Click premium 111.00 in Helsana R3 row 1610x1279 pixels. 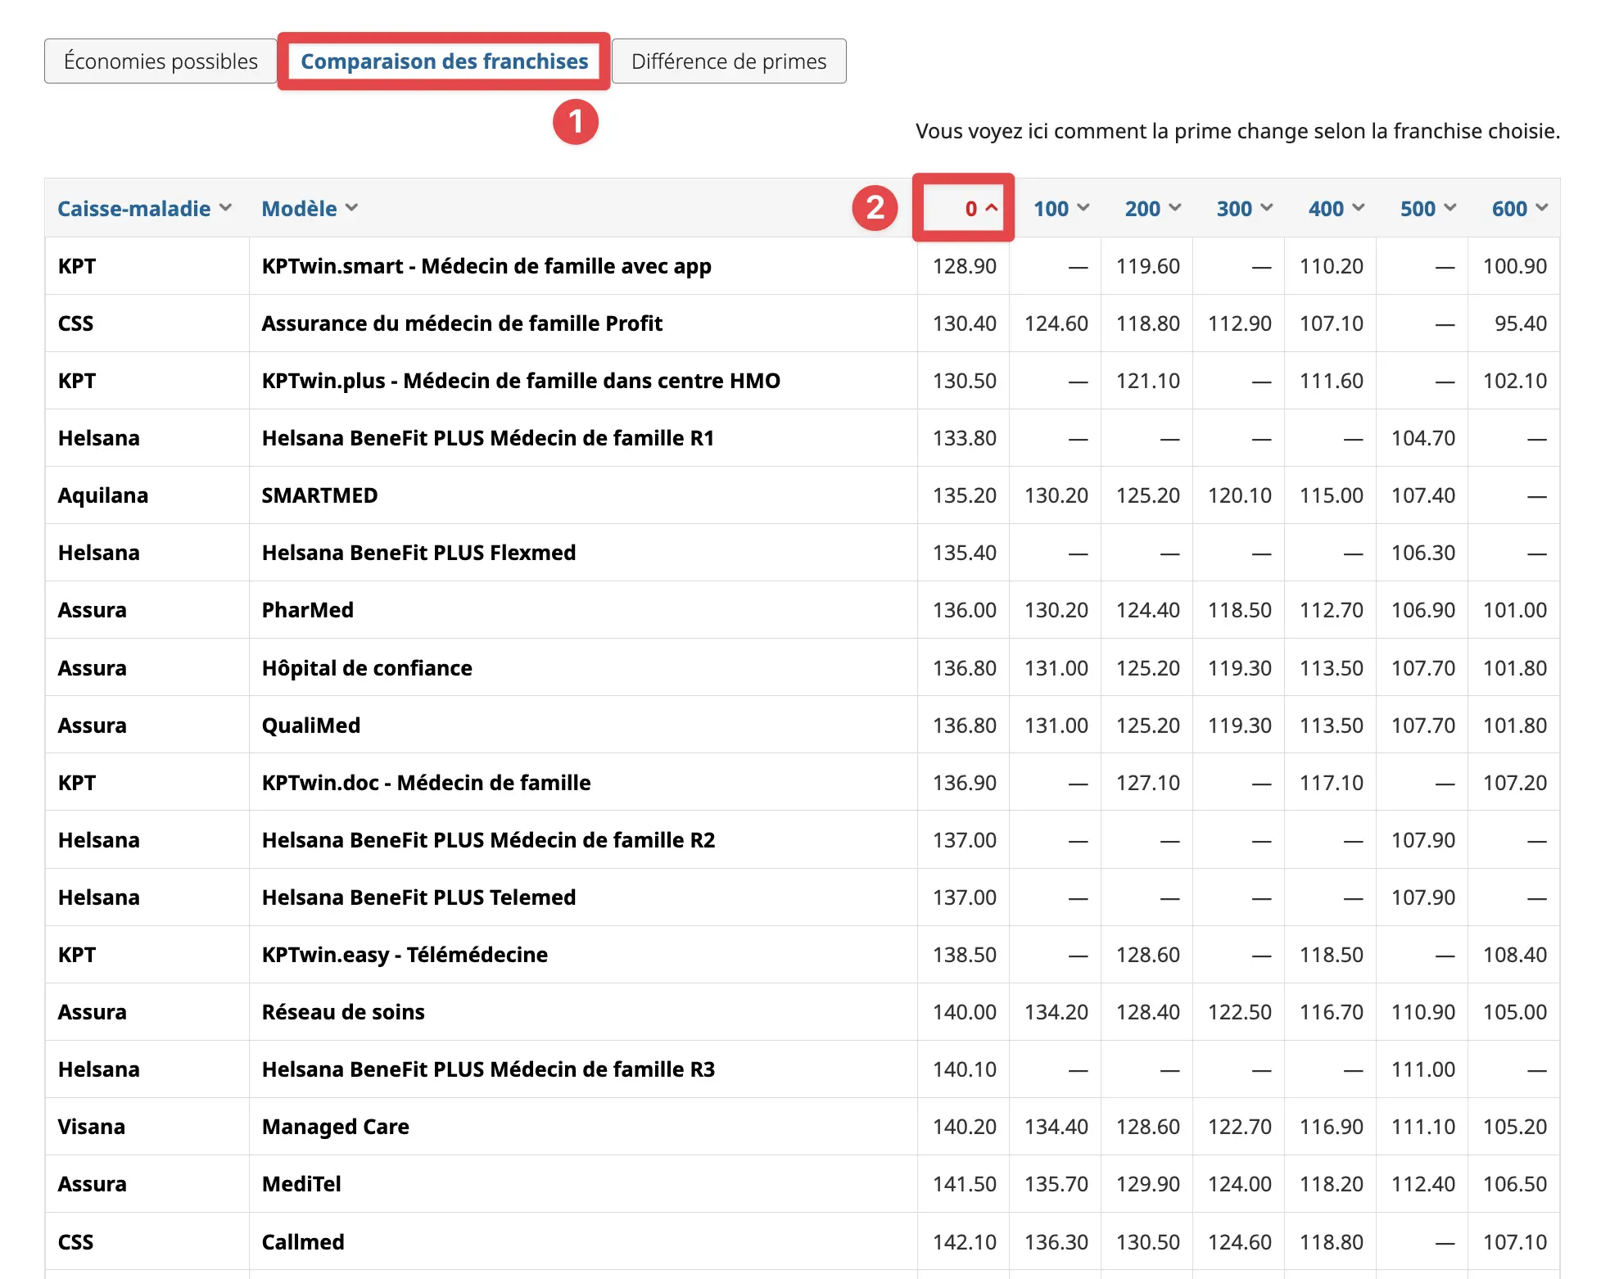pos(1422,1069)
